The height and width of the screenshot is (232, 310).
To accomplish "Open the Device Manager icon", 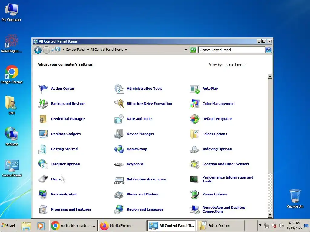I will click(119, 134).
